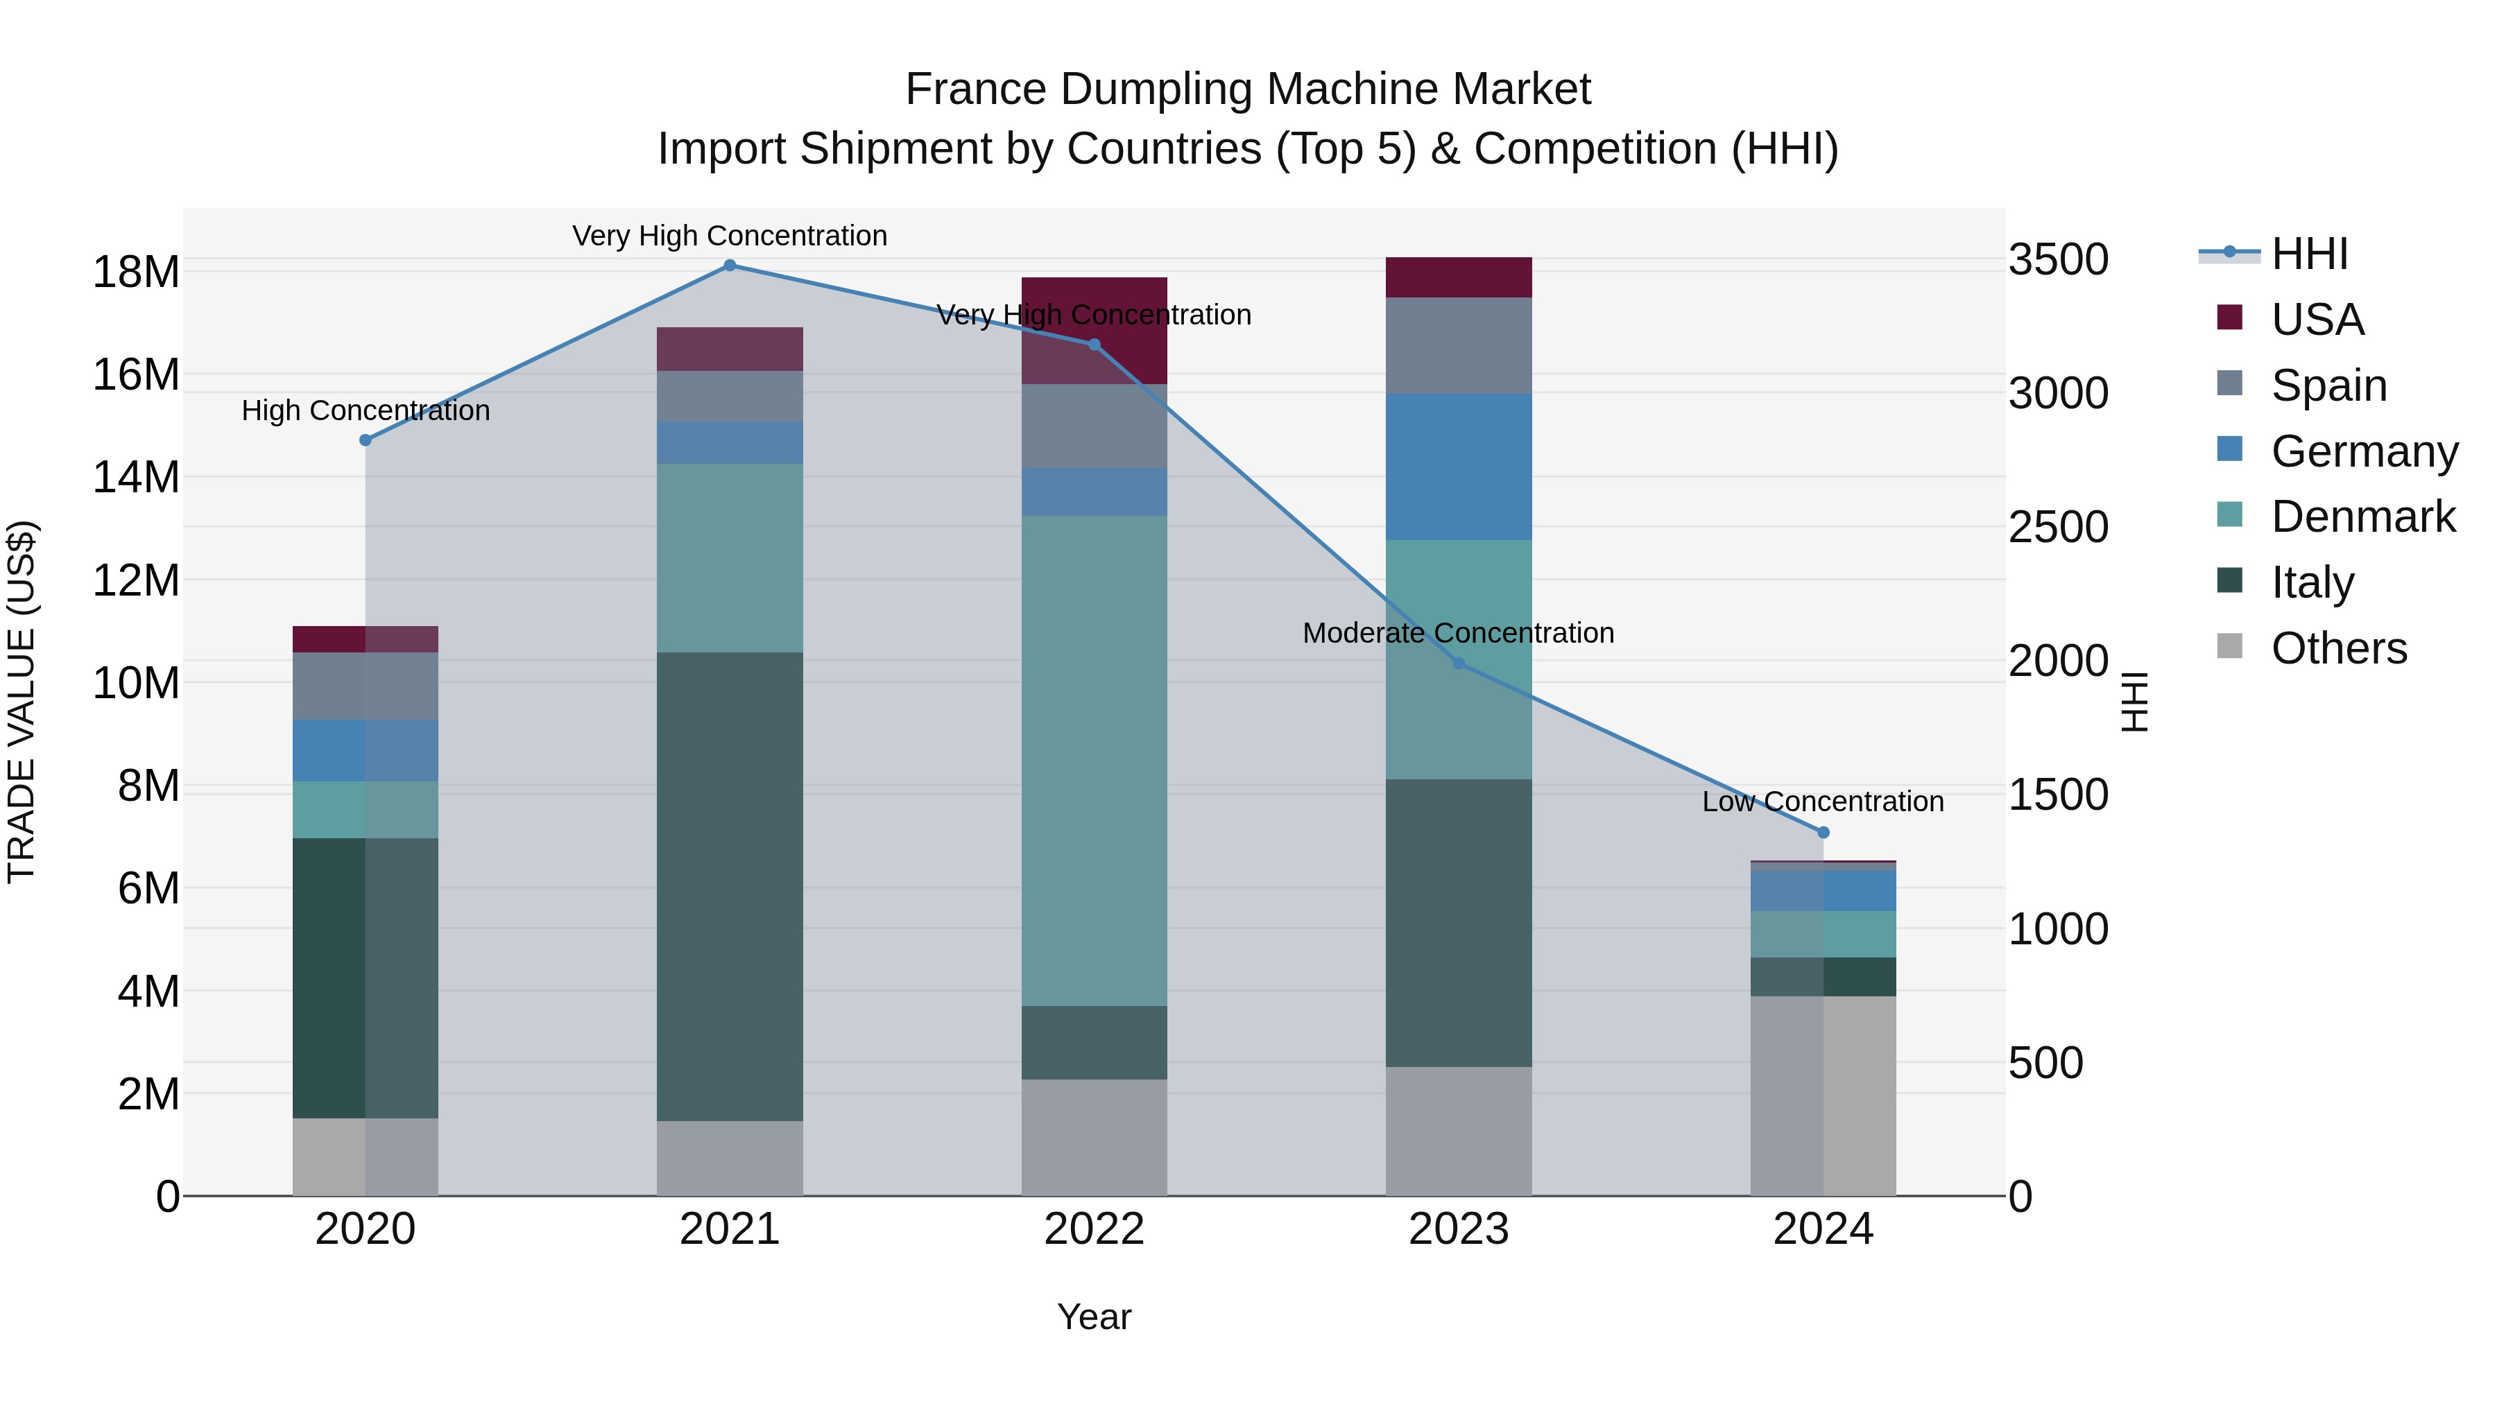Screen dimensions: 2497x1404
Task: Click the 2020 Germany bar segment
Action: click(x=366, y=751)
